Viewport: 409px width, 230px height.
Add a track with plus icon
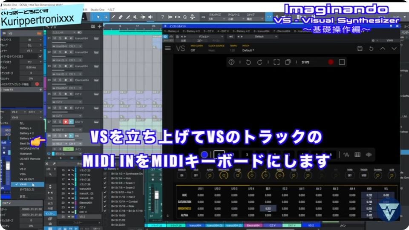[100, 26]
